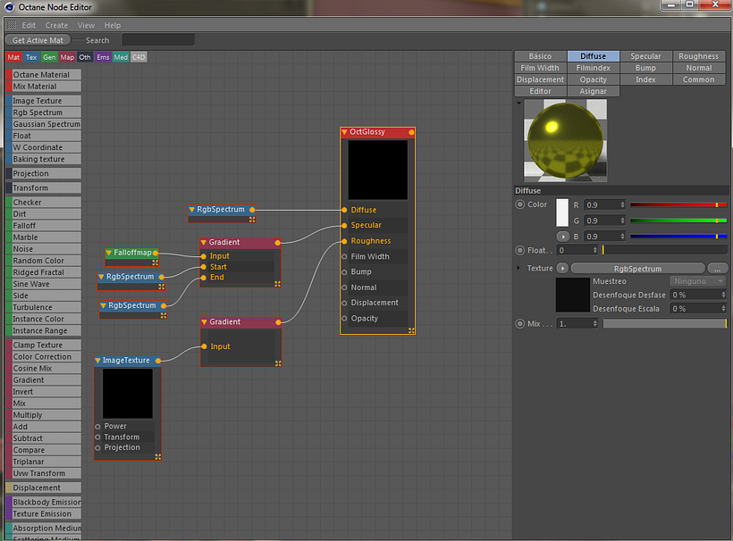Toggle the Map category filter
Image resolution: width=733 pixels, height=541 pixels.
[x=67, y=57]
